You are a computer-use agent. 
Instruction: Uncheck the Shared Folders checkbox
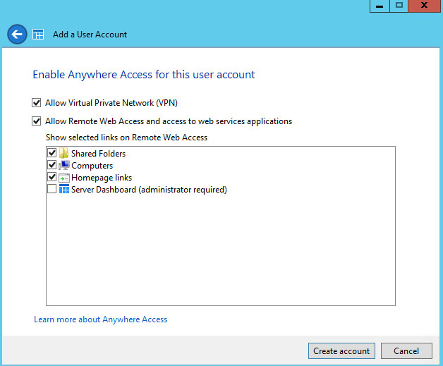tap(51, 154)
